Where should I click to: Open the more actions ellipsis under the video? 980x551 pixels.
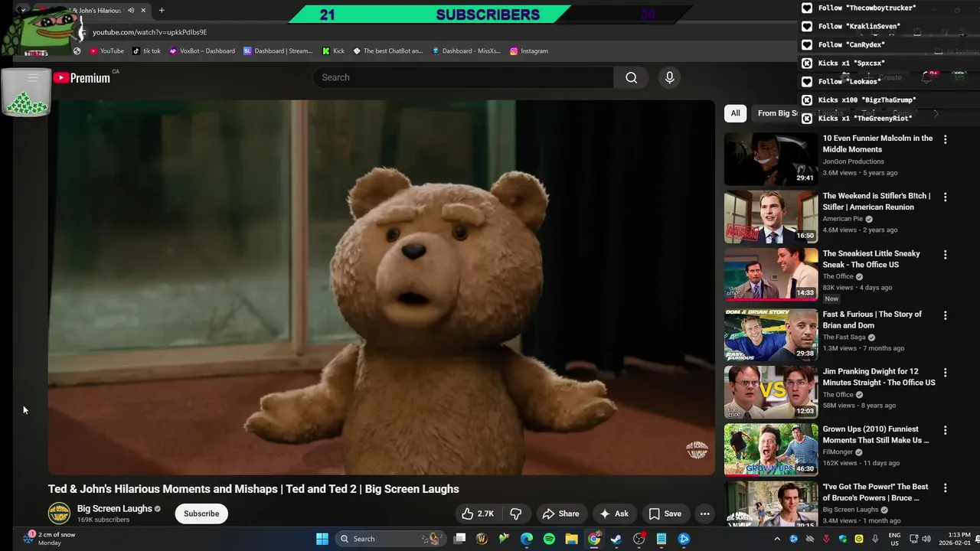pyautogui.click(x=705, y=514)
